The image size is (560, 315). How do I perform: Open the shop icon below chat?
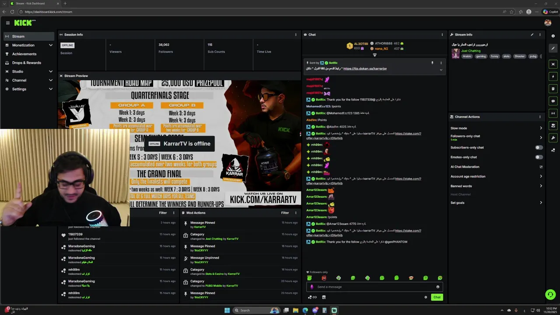click(x=324, y=297)
